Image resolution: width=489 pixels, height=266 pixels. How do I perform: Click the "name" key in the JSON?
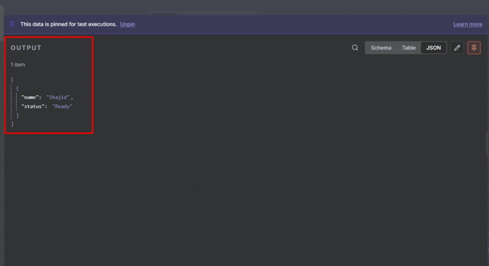[x=30, y=97]
